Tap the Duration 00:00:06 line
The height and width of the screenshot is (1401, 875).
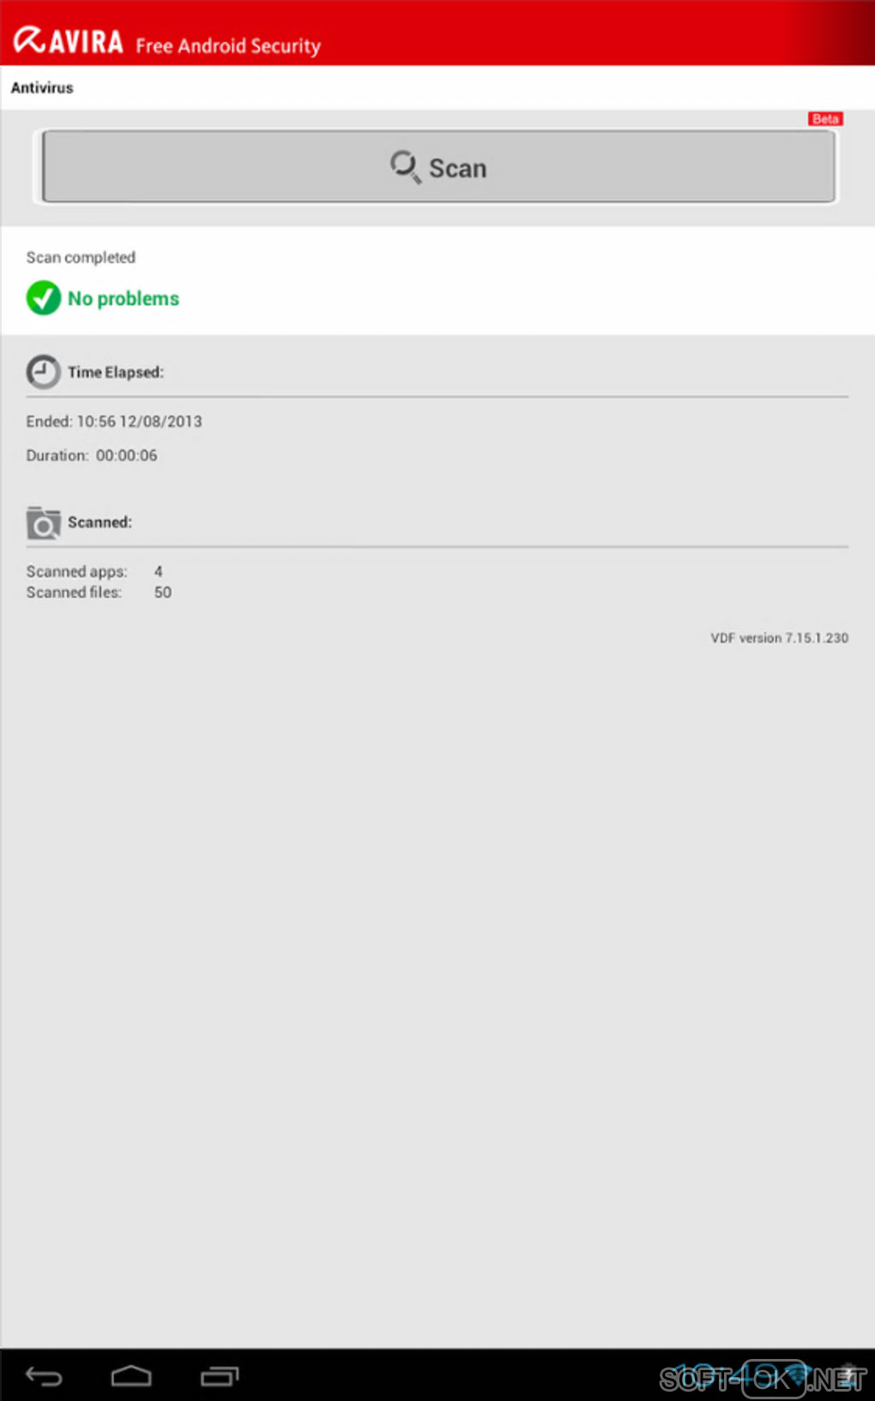92,456
